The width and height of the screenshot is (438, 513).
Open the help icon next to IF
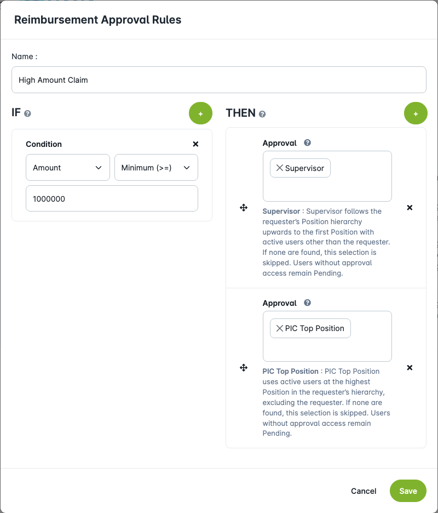[x=27, y=113]
